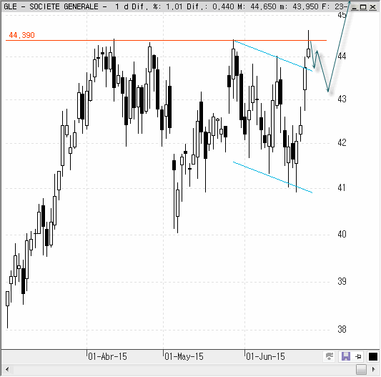Click the horizontal scrollbar right arrow
Screen dimensions: 381x377
click(374, 369)
